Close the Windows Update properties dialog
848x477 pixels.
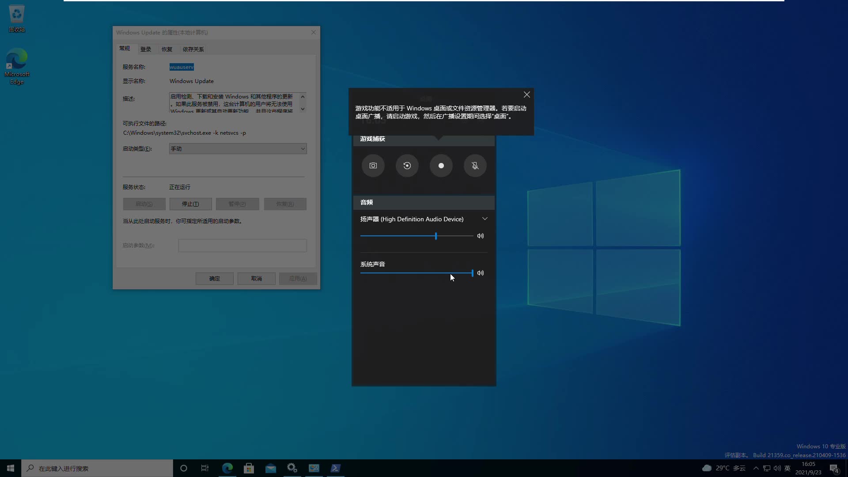pos(314,32)
